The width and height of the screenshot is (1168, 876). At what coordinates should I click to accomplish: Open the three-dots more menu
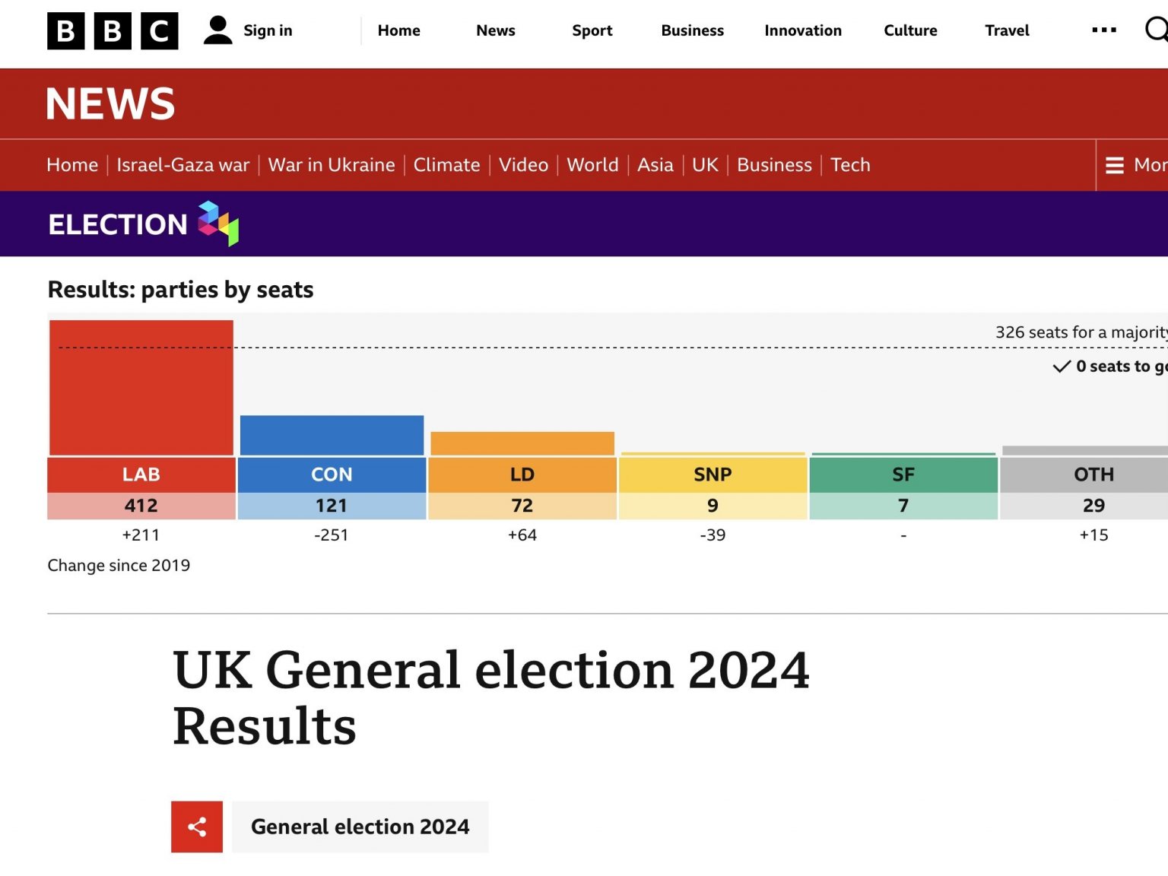point(1103,30)
